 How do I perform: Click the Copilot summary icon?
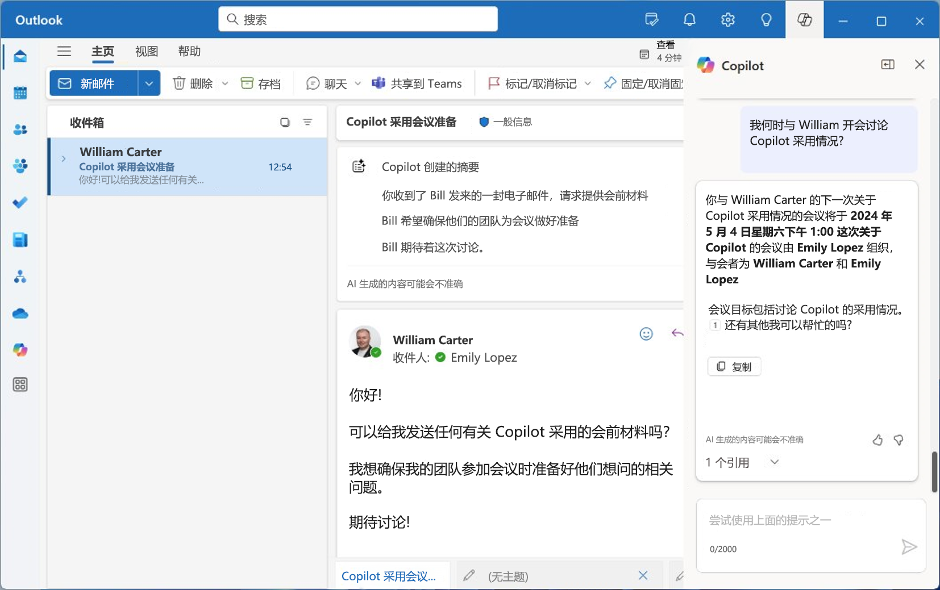point(359,166)
